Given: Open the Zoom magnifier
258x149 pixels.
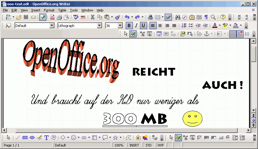Looking at the screenshot, I should [213, 17].
